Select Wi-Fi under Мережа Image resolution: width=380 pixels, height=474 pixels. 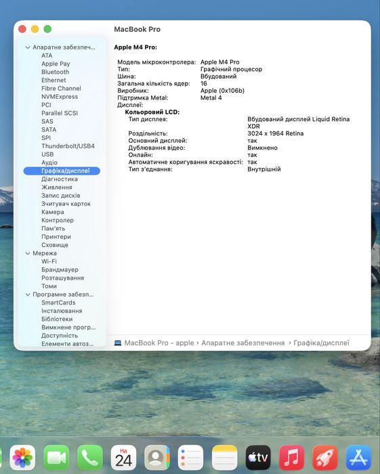tap(49, 261)
